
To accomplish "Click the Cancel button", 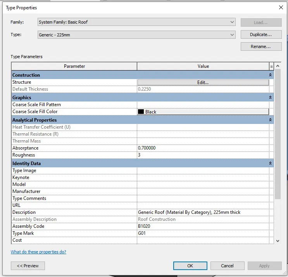I will tap(228, 266).
